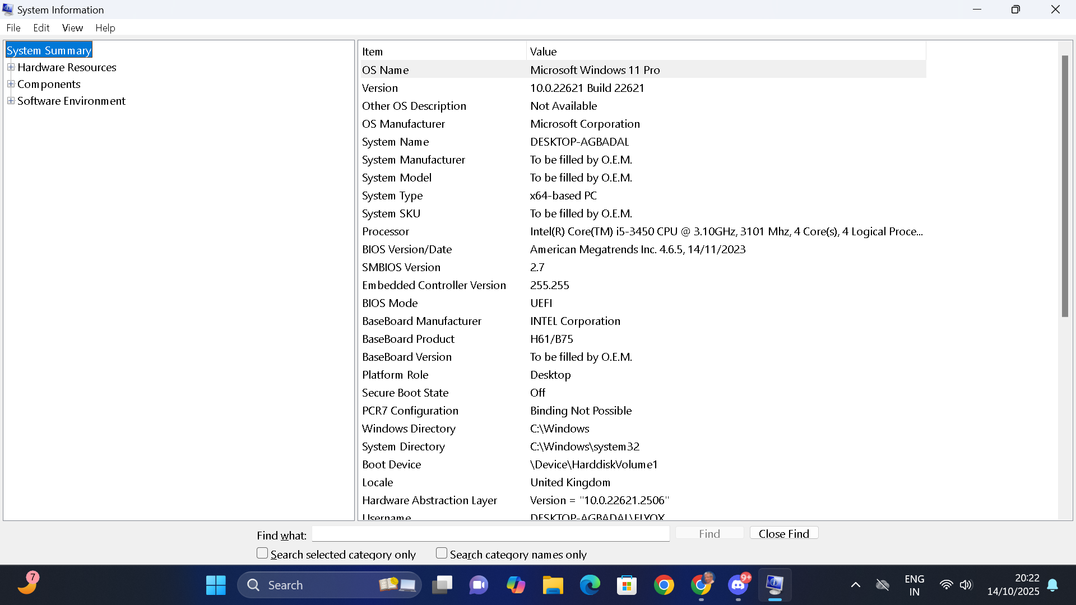Enable Search selected category only checkbox
This screenshot has height=605, width=1076.
262,553
